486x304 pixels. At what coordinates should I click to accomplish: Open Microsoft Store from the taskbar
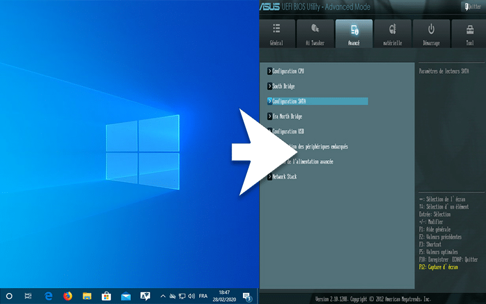pyautogui.click(x=106, y=296)
